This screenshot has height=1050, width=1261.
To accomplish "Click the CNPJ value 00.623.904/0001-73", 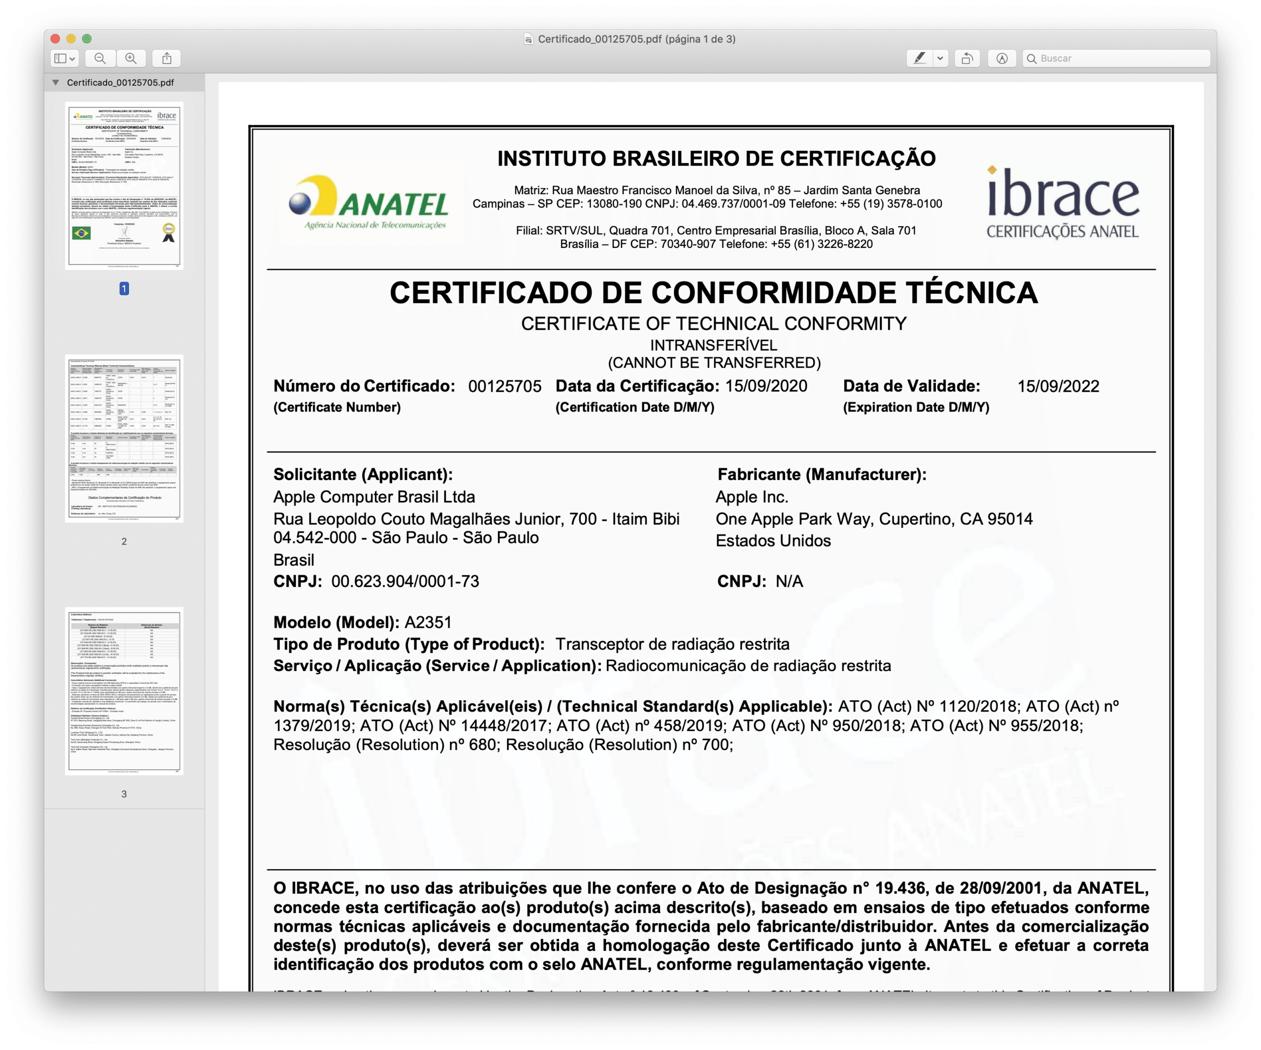I will (x=405, y=581).
